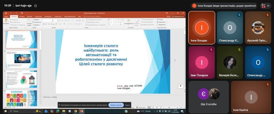Click the author text 'Інна ХОНДАК' on slide
Viewport: 274px width, 114px height.
124,88
